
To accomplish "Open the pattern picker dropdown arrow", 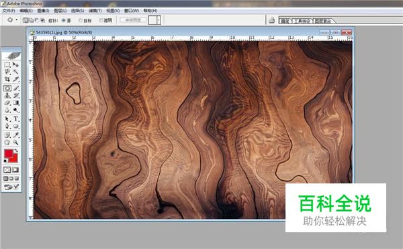I will click(x=159, y=20).
